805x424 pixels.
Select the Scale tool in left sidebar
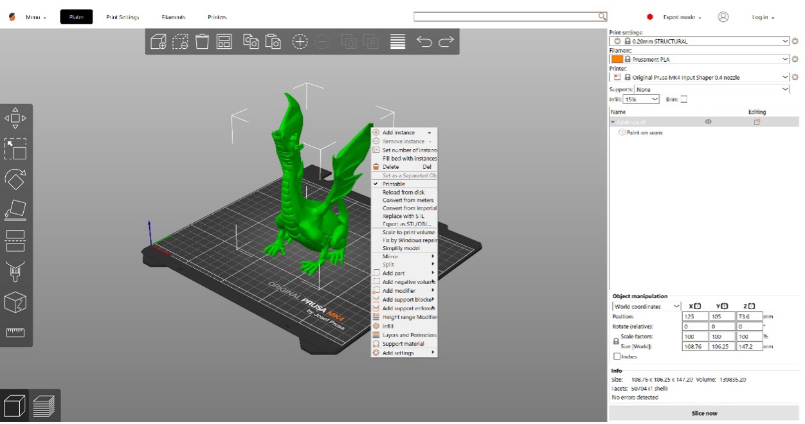[15, 149]
